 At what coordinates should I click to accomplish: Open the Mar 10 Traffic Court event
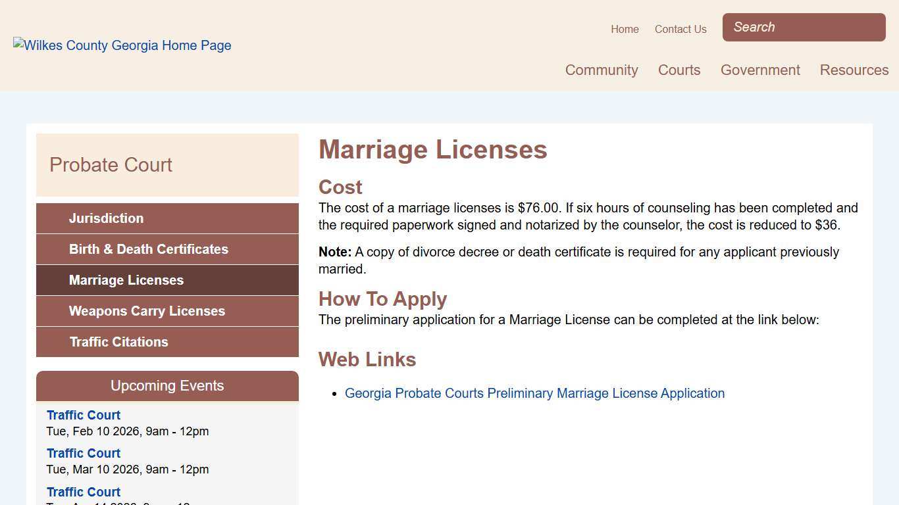tap(83, 453)
